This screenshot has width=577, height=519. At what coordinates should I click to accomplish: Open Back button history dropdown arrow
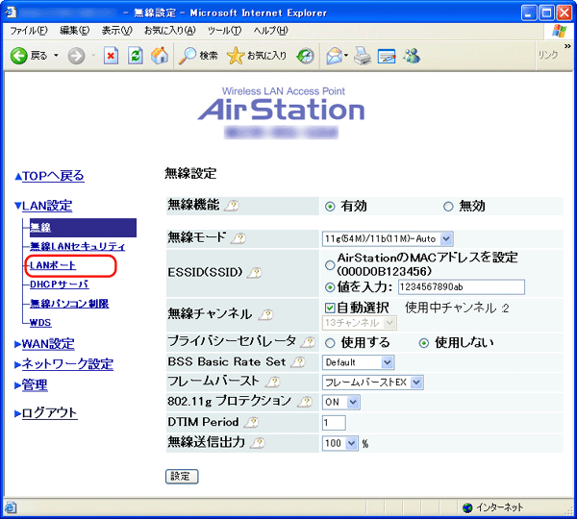56,56
